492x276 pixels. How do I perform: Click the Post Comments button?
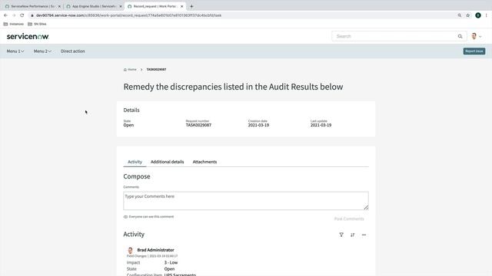click(x=349, y=219)
